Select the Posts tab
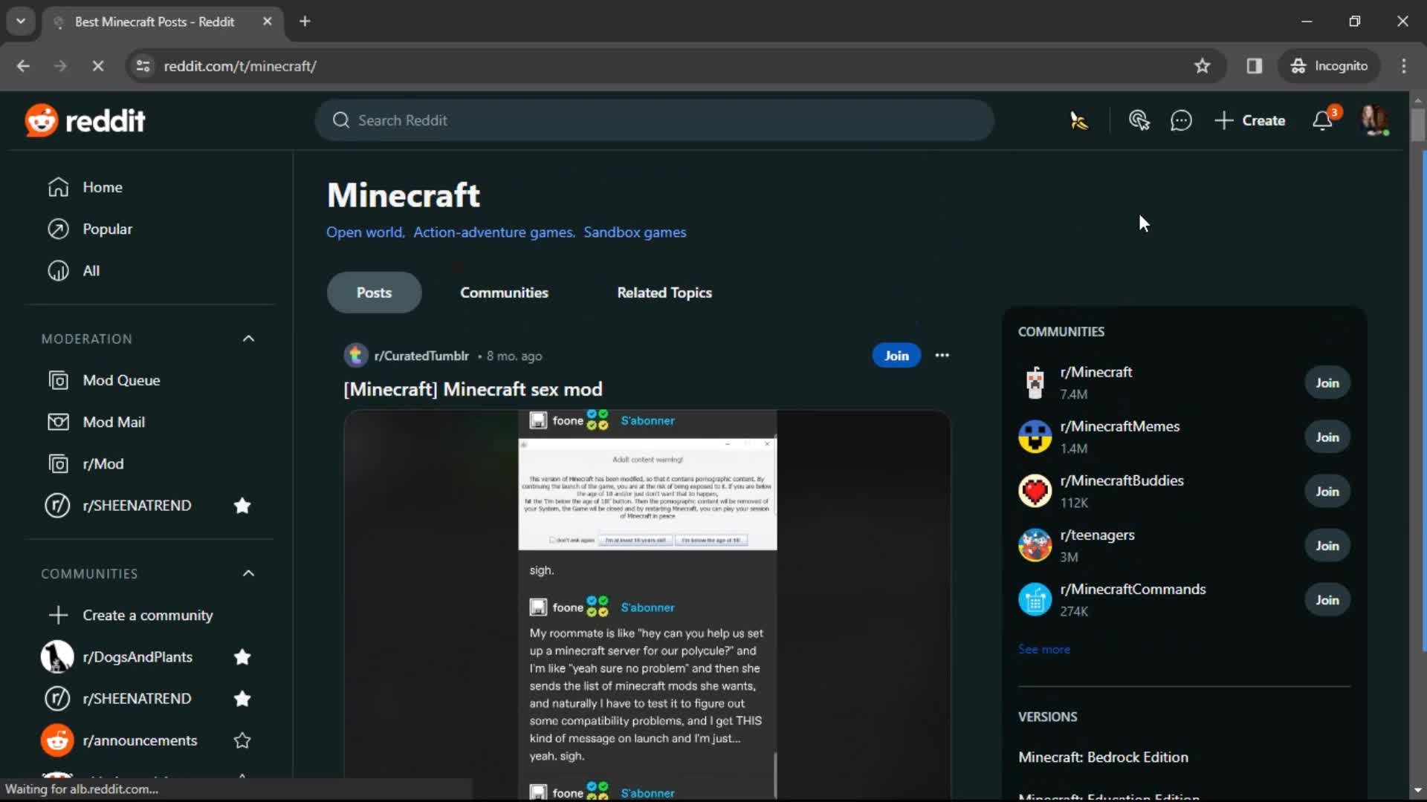Viewport: 1427px width, 802px height. 373,292
